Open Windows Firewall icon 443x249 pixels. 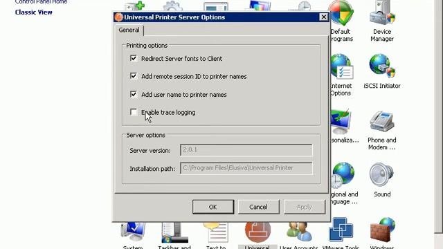point(382,234)
